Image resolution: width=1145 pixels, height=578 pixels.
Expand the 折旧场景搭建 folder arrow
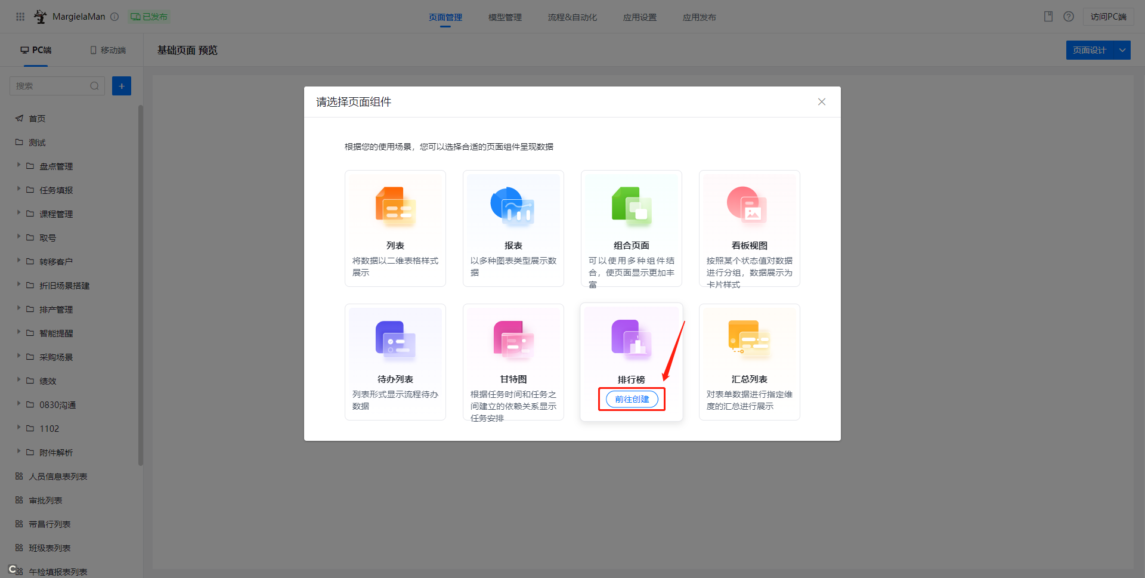(18, 285)
